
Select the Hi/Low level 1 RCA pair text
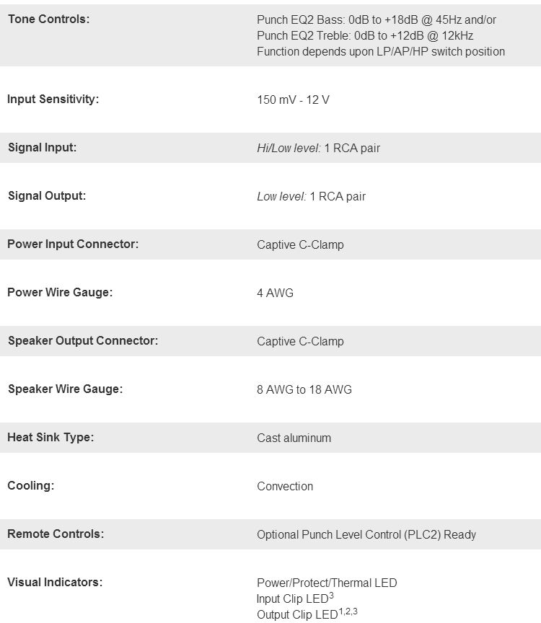[318, 148]
